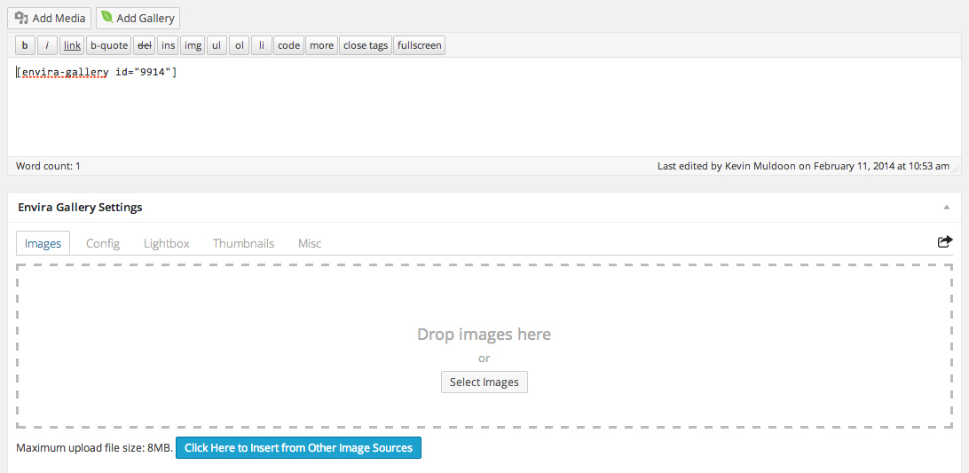Click the Envira Gallery Settings heading
Viewport: 969px width, 473px height.
[x=81, y=207]
